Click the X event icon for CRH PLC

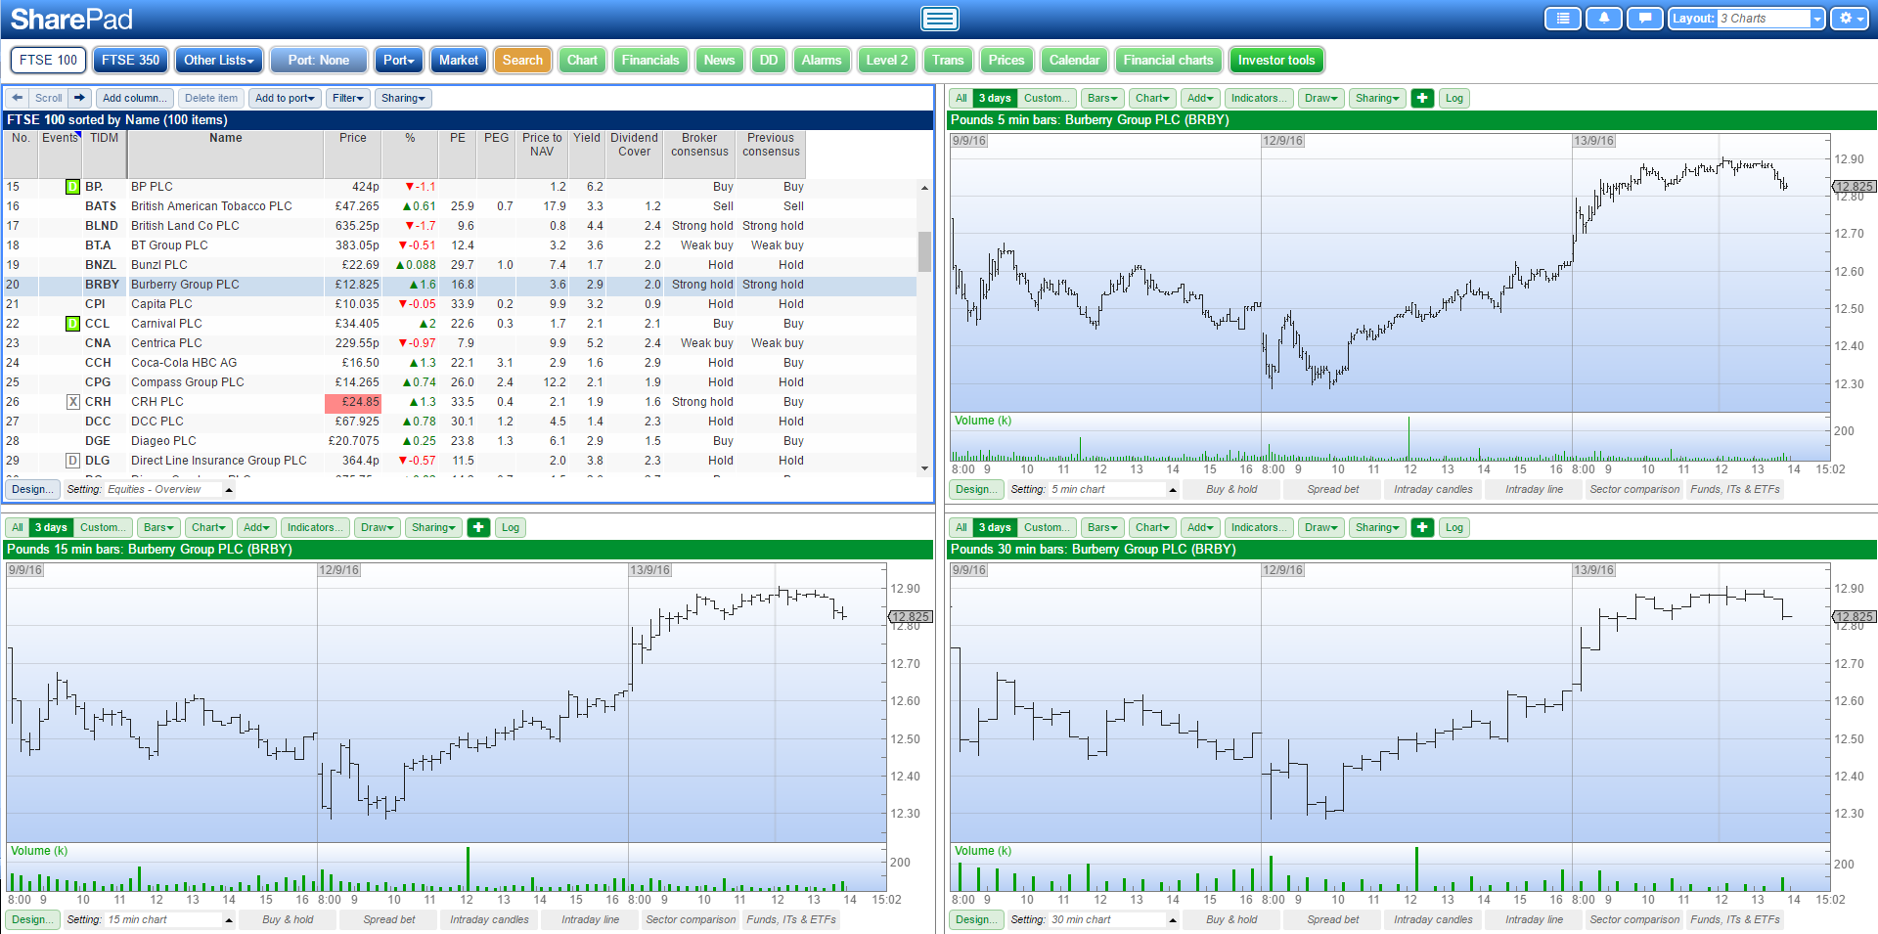tap(72, 402)
